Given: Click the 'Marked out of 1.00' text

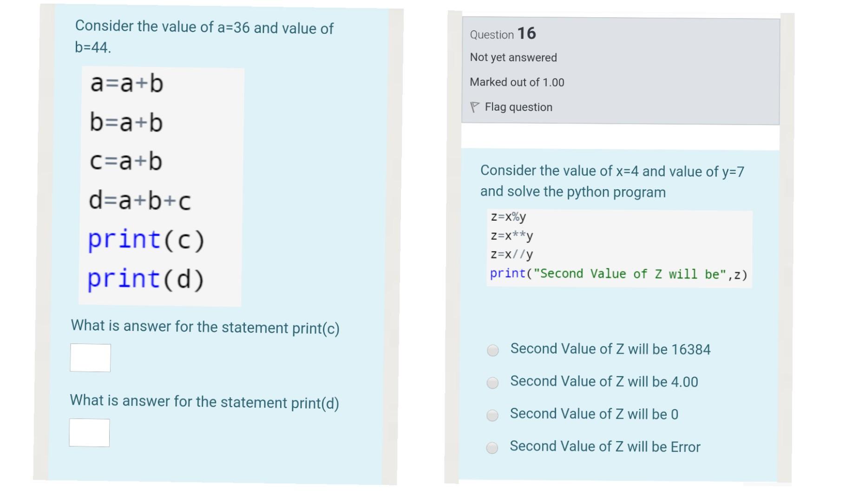Looking at the screenshot, I should pos(517,82).
